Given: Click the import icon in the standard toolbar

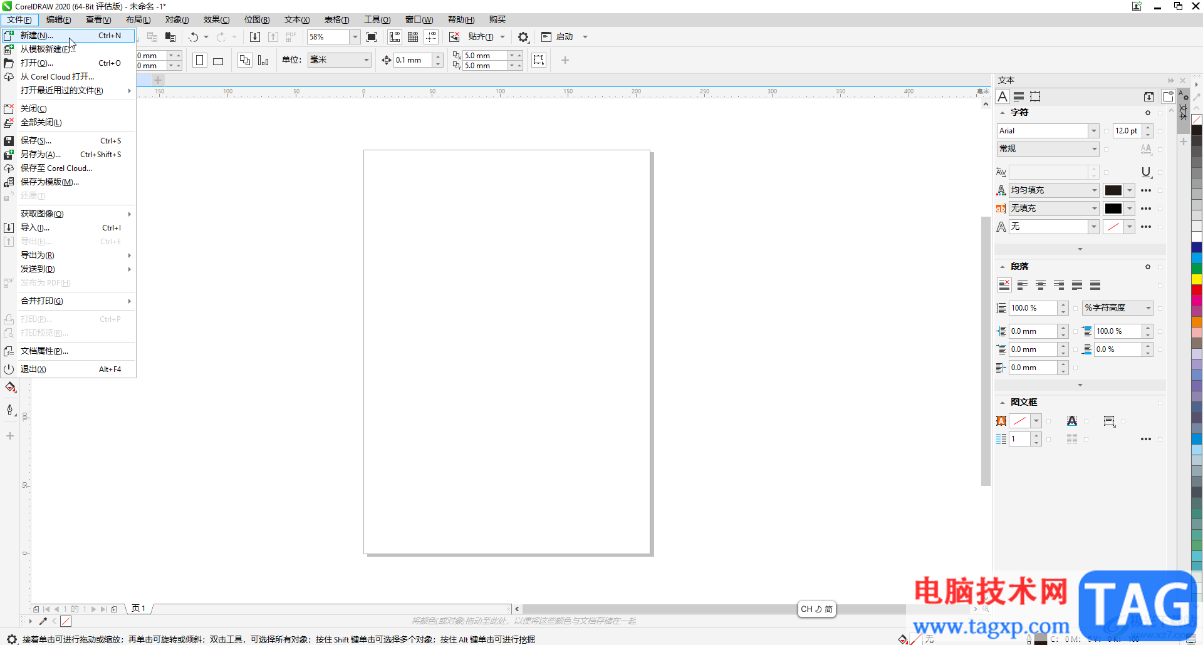Looking at the screenshot, I should pos(255,37).
